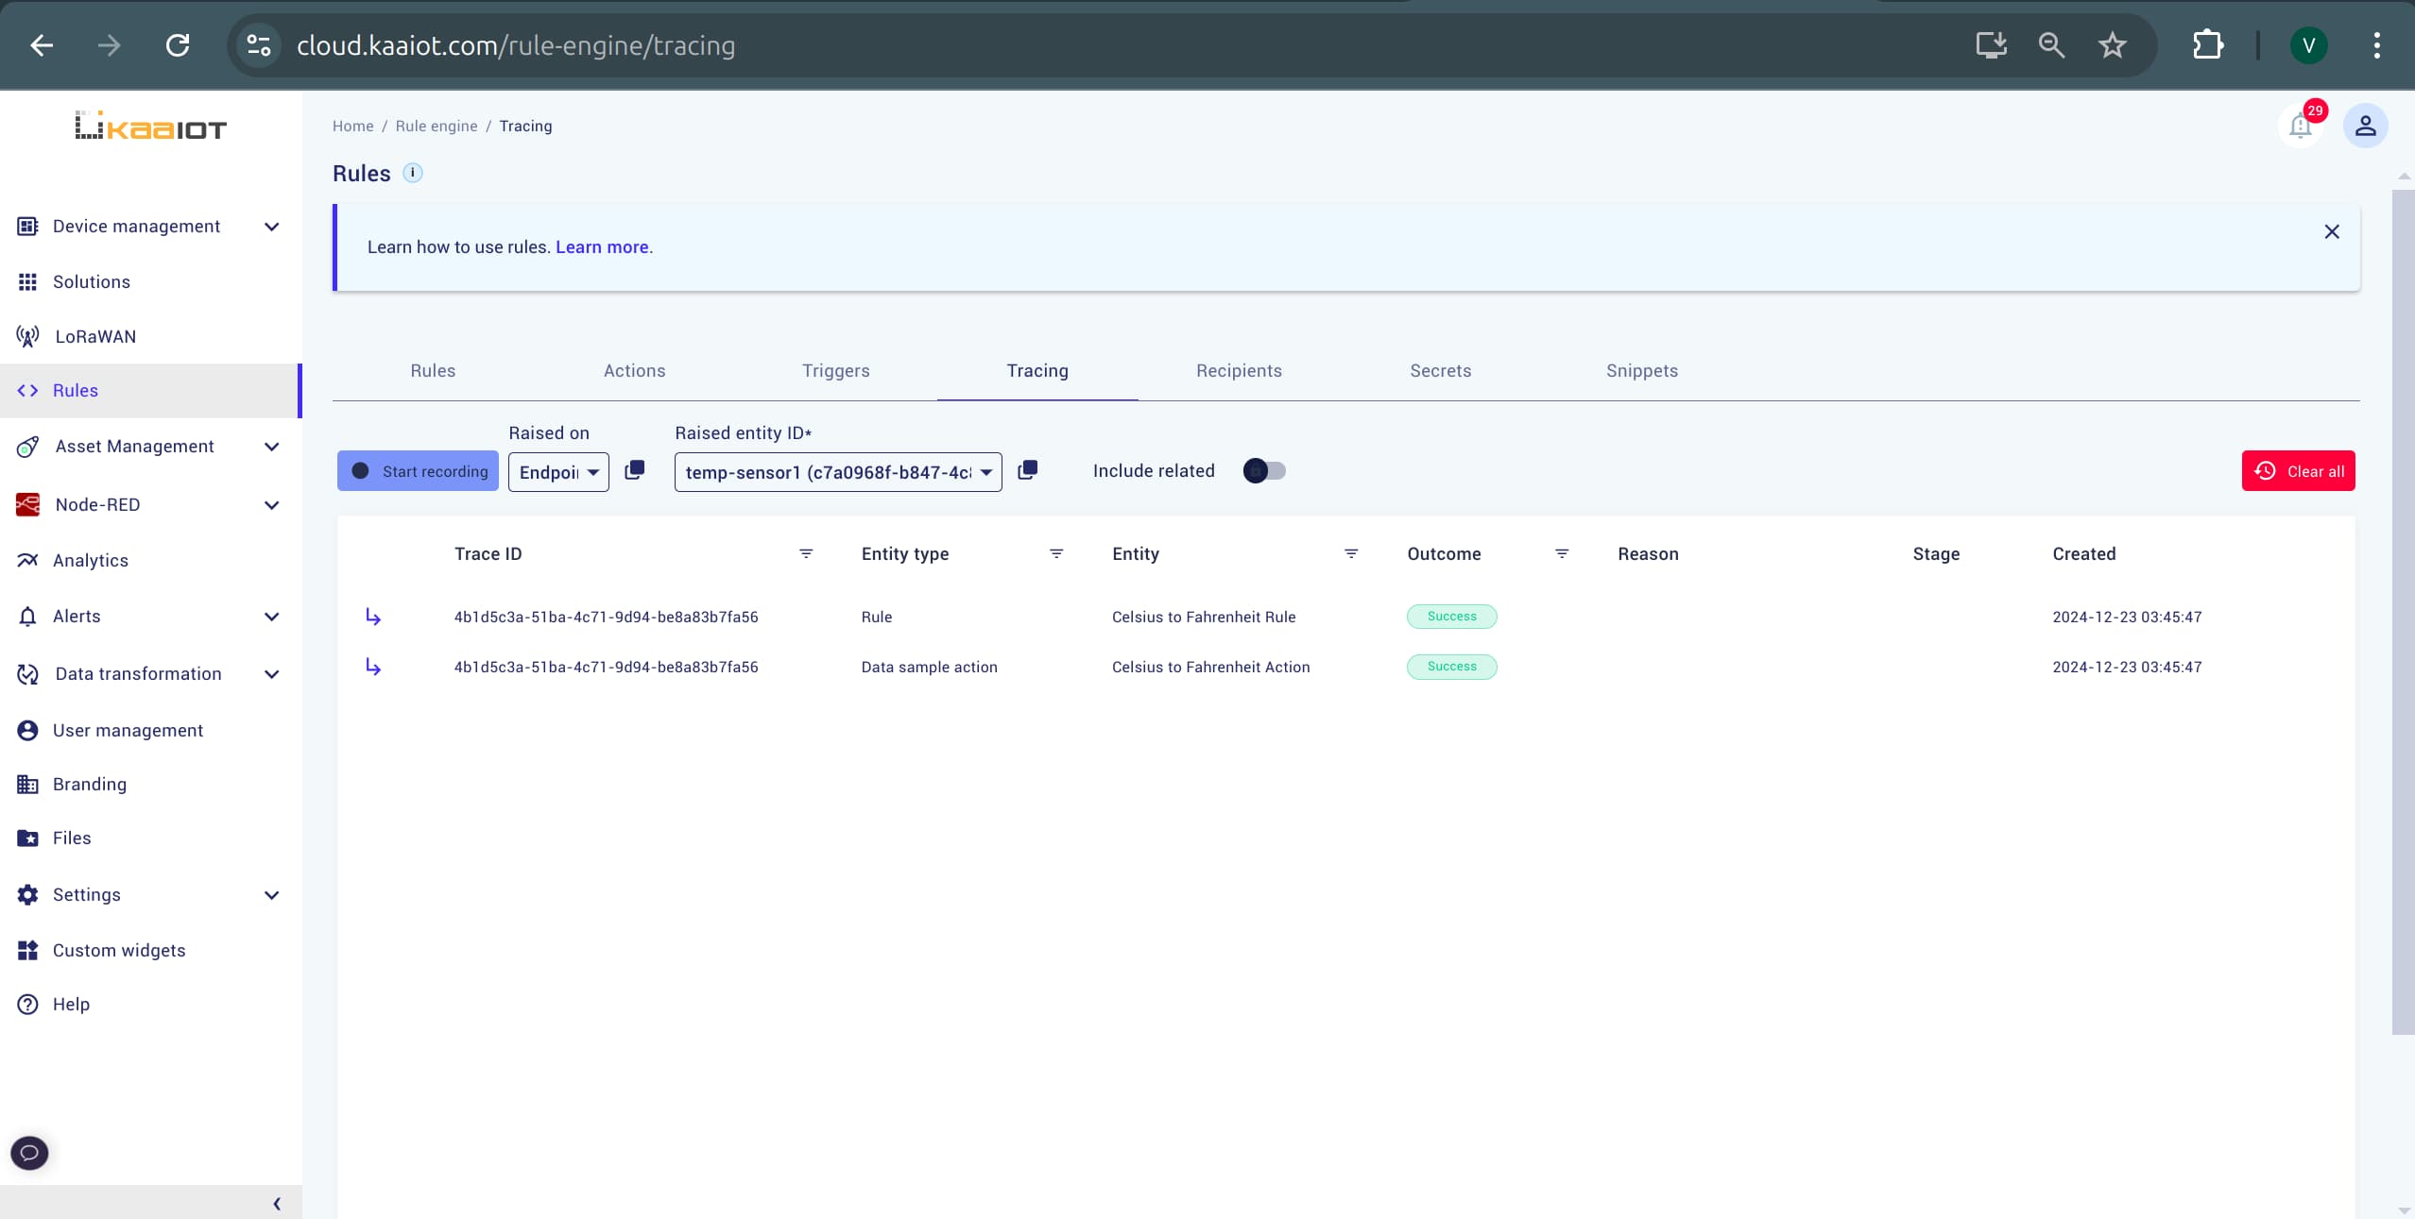Click the Asset Management sidebar icon
This screenshot has width=2415, height=1219.
pyautogui.click(x=28, y=447)
